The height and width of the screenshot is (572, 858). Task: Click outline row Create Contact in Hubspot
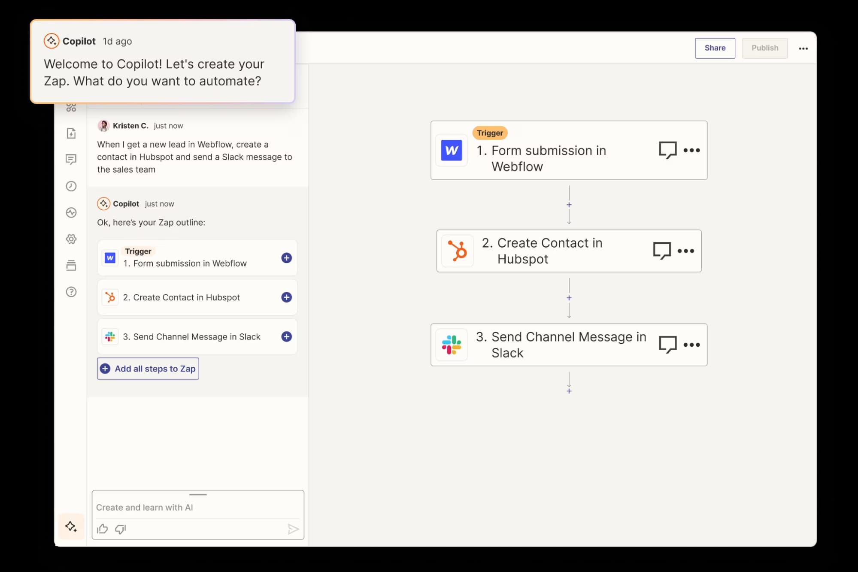point(197,297)
